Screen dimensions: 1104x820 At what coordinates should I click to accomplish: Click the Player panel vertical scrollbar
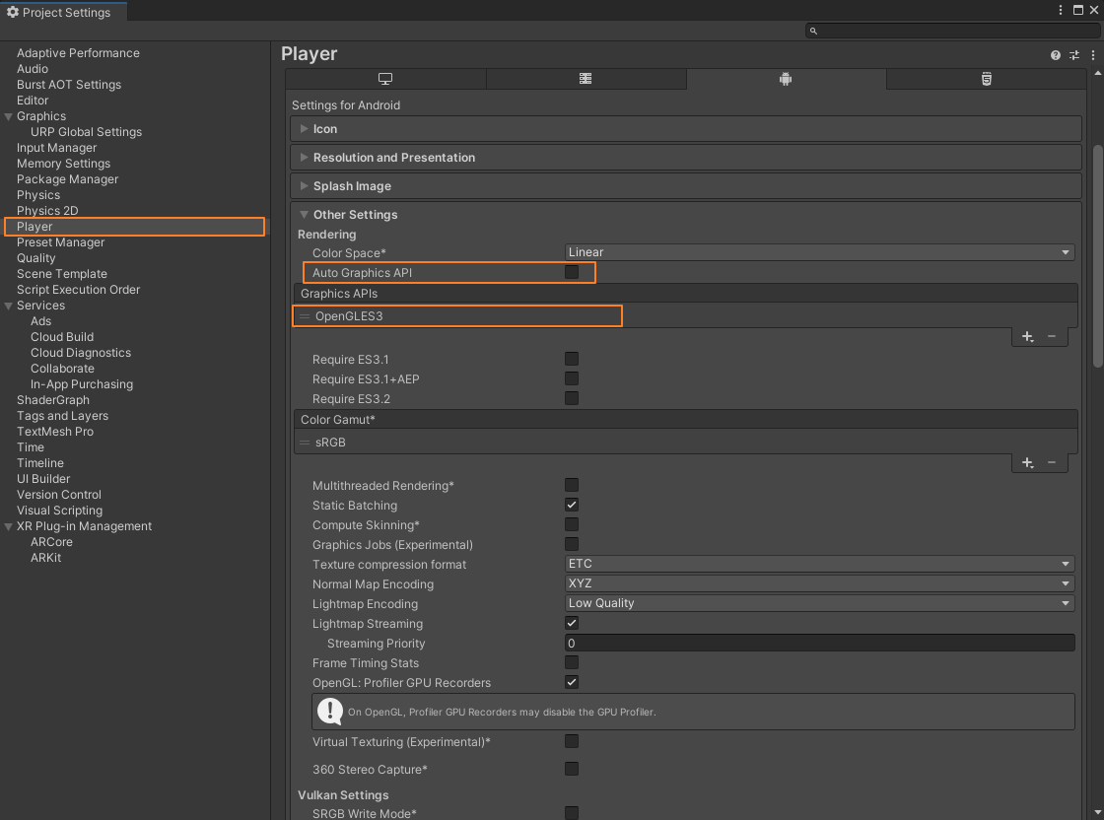coord(1098,255)
